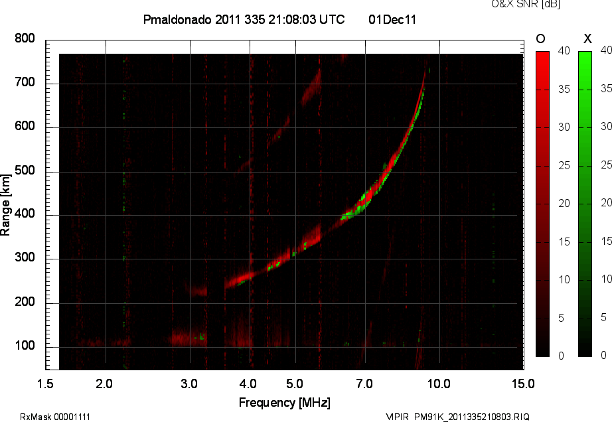Click the green X-mode color bar
The height and width of the screenshot is (422, 612).
click(x=585, y=204)
